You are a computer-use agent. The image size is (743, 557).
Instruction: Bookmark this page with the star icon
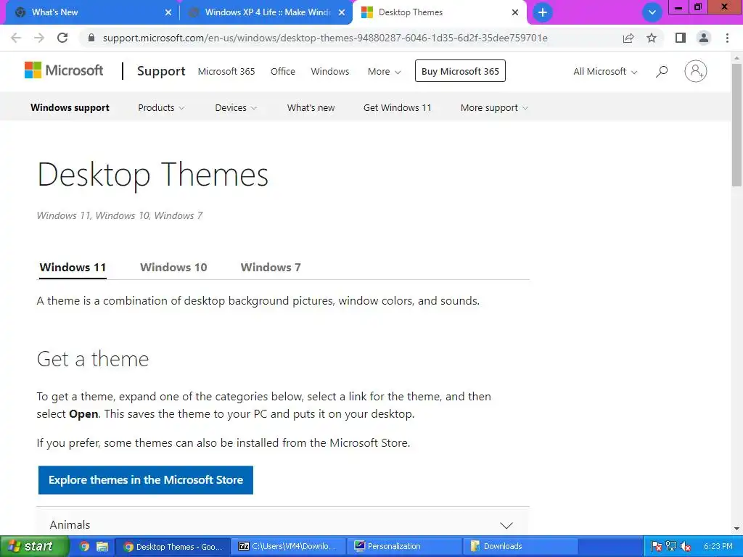(652, 38)
